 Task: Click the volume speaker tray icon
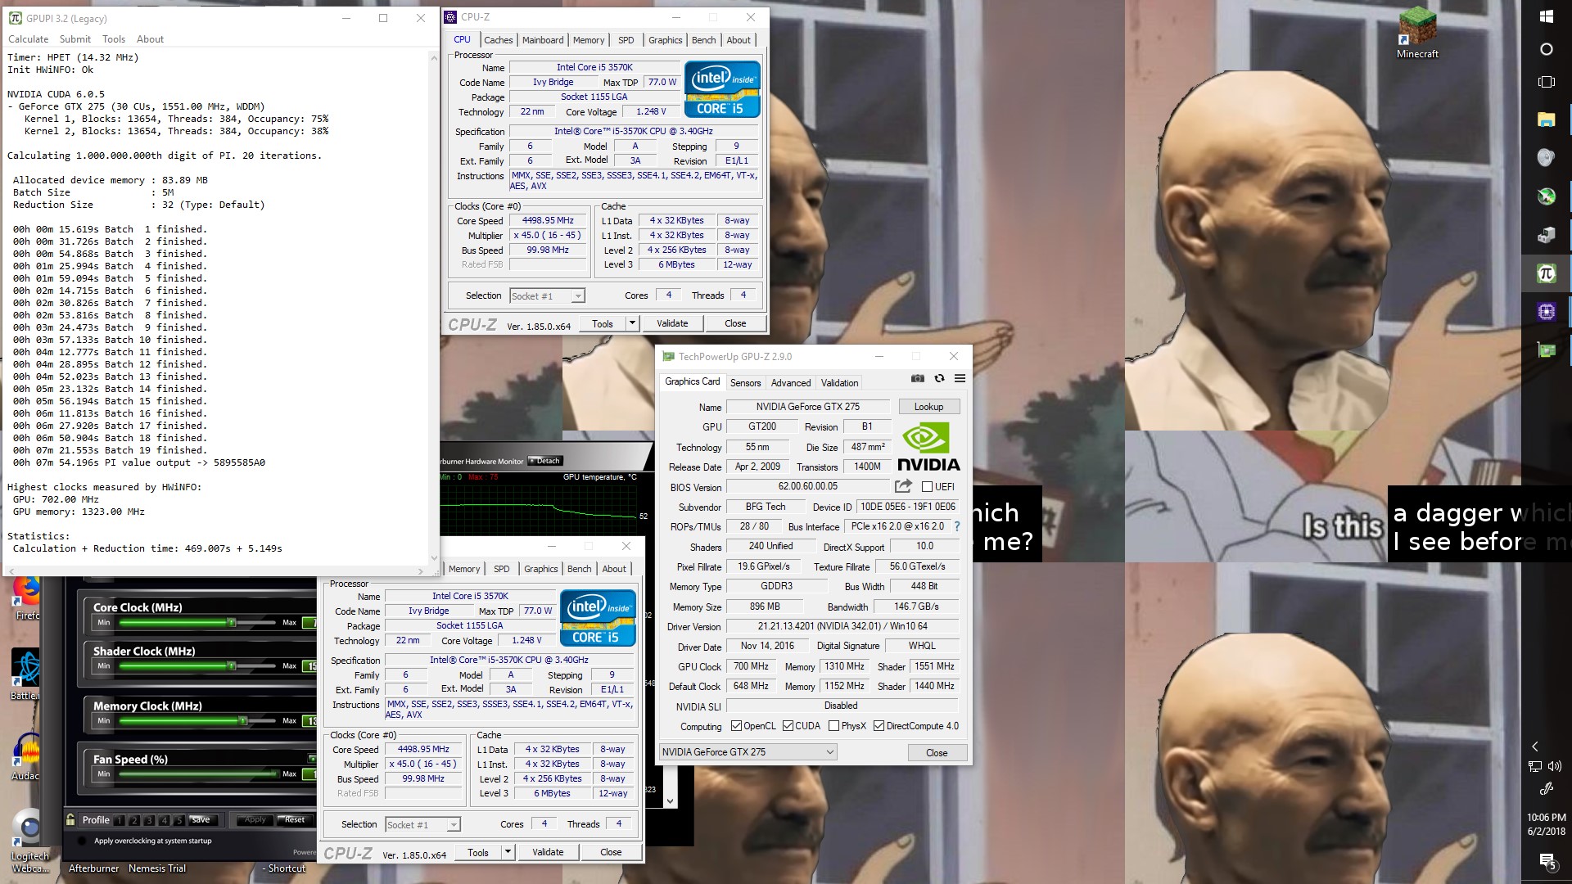point(1555,766)
